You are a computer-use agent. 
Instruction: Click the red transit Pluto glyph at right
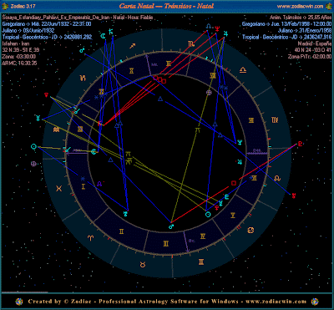click(300, 144)
